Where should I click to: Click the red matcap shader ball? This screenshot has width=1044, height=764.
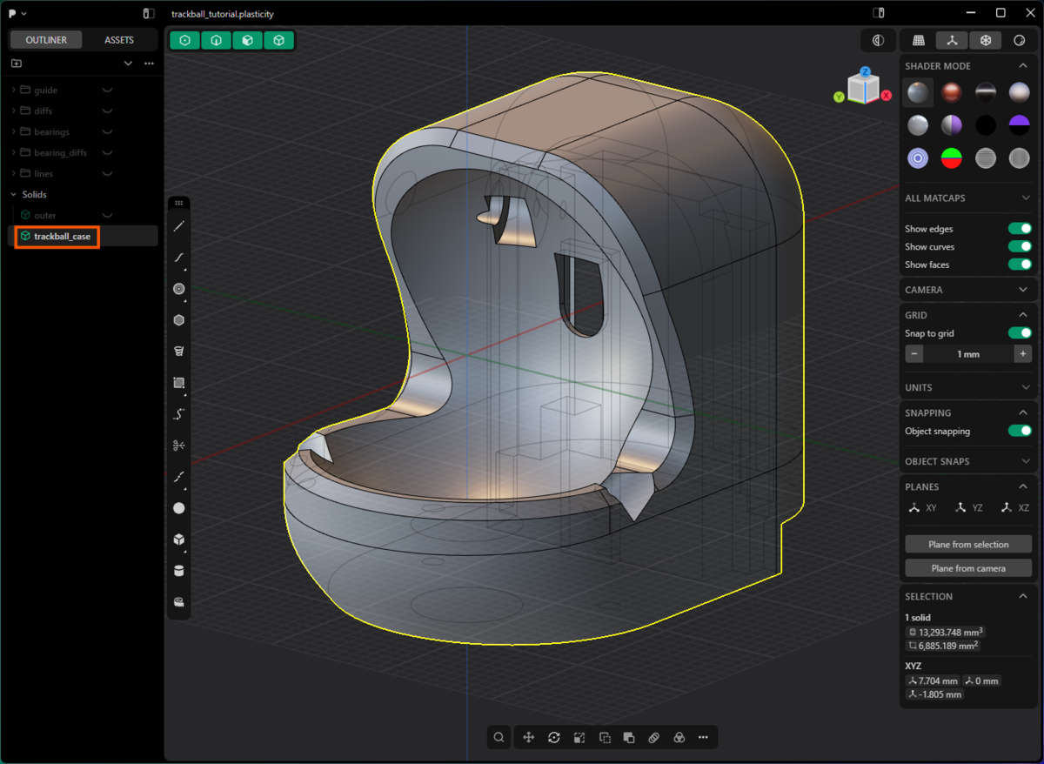pyautogui.click(x=951, y=92)
